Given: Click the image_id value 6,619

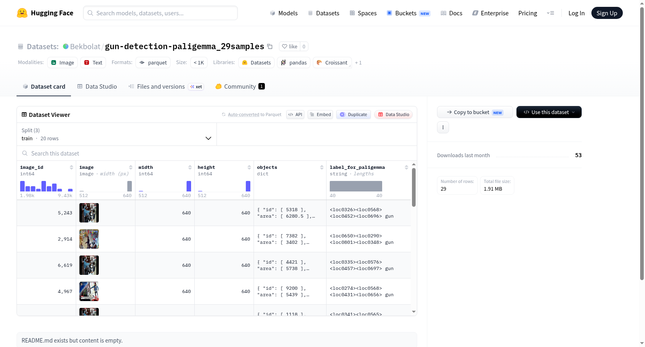Looking at the screenshot, I should click(65, 265).
